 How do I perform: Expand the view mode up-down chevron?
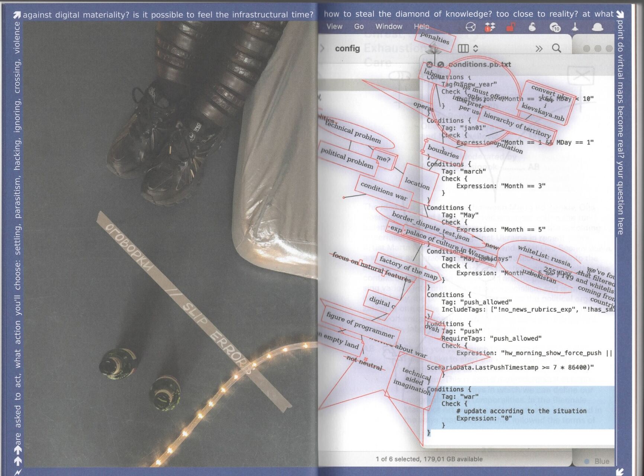coord(476,48)
